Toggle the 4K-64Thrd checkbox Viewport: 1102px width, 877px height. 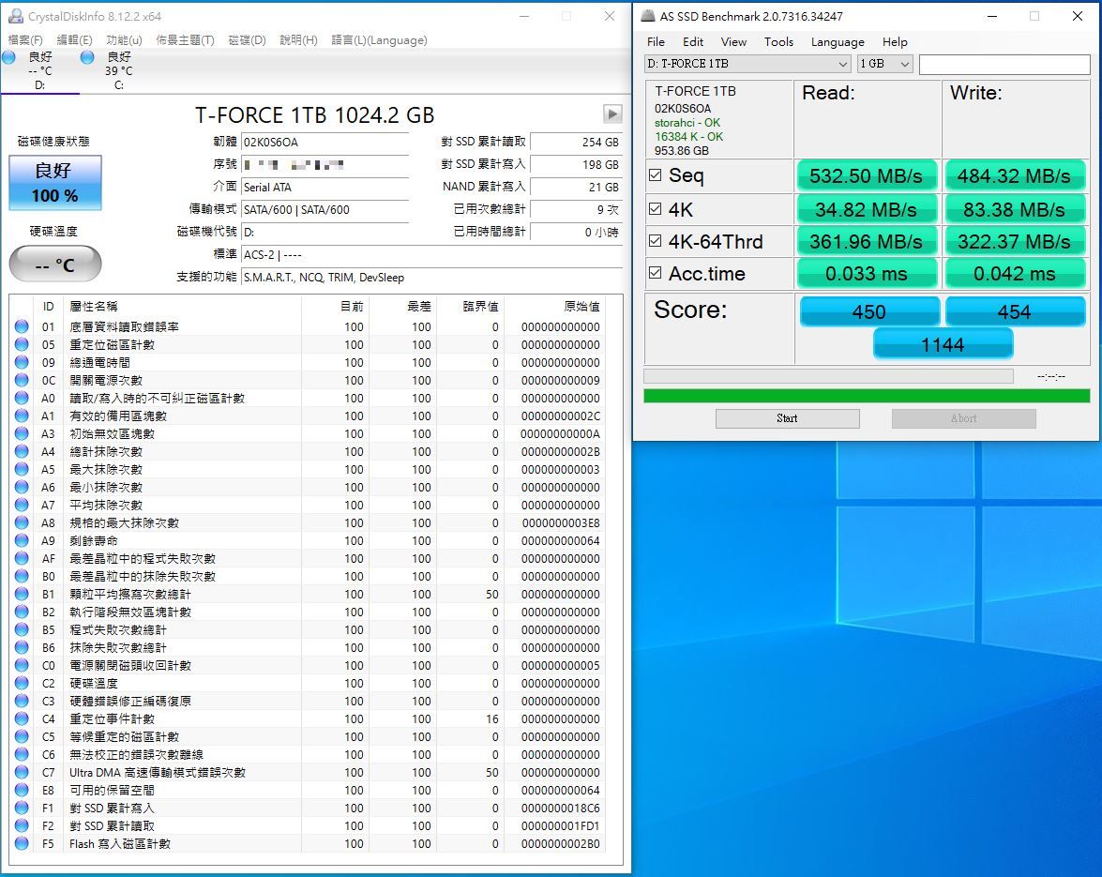click(655, 241)
